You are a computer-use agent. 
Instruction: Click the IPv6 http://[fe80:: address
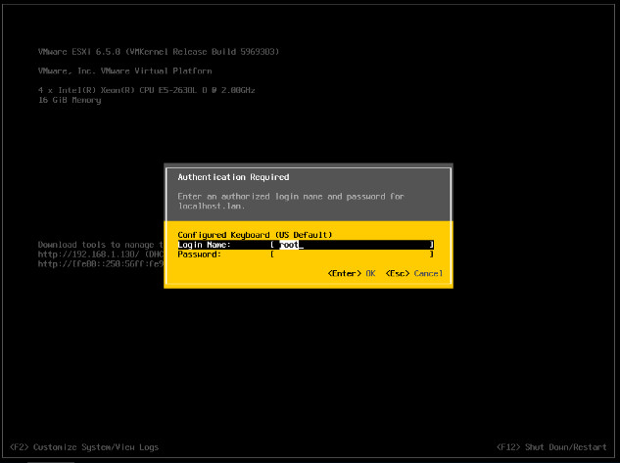point(101,264)
